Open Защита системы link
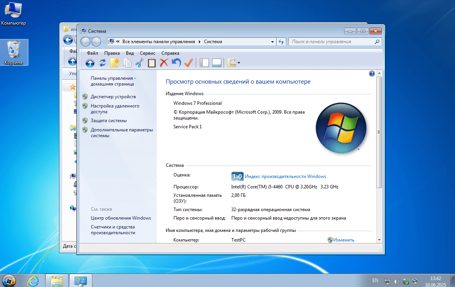The width and height of the screenshot is (455, 287). (x=109, y=121)
